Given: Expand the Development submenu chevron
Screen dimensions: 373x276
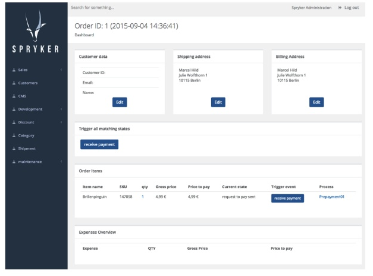Looking at the screenshot, I should (x=61, y=109).
